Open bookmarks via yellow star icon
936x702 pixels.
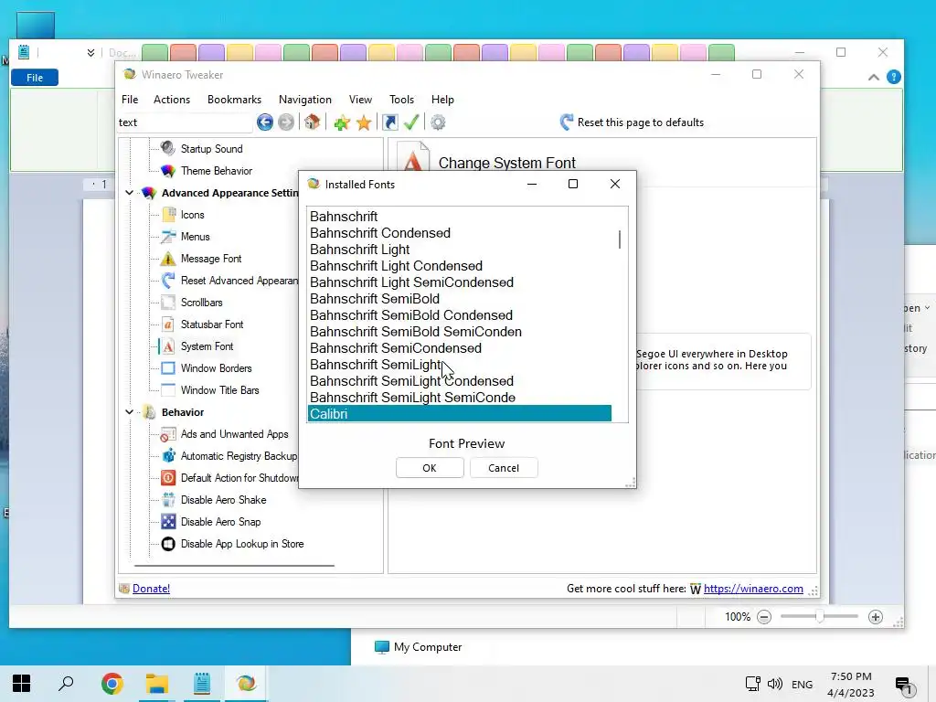pyautogui.click(x=364, y=123)
